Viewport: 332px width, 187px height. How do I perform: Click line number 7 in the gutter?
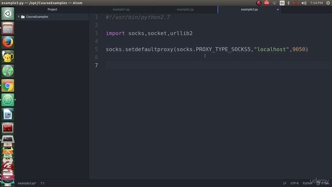tap(96, 65)
